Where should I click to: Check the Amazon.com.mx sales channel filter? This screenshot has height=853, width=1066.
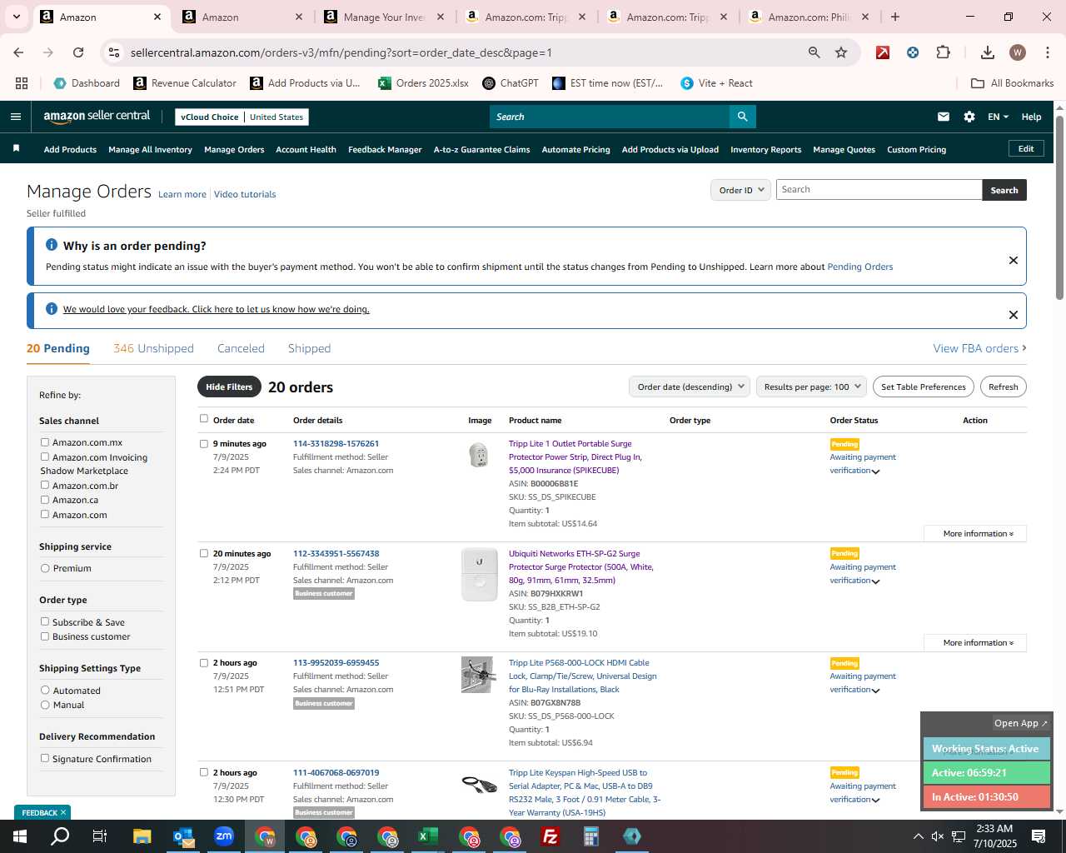pyautogui.click(x=45, y=442)
